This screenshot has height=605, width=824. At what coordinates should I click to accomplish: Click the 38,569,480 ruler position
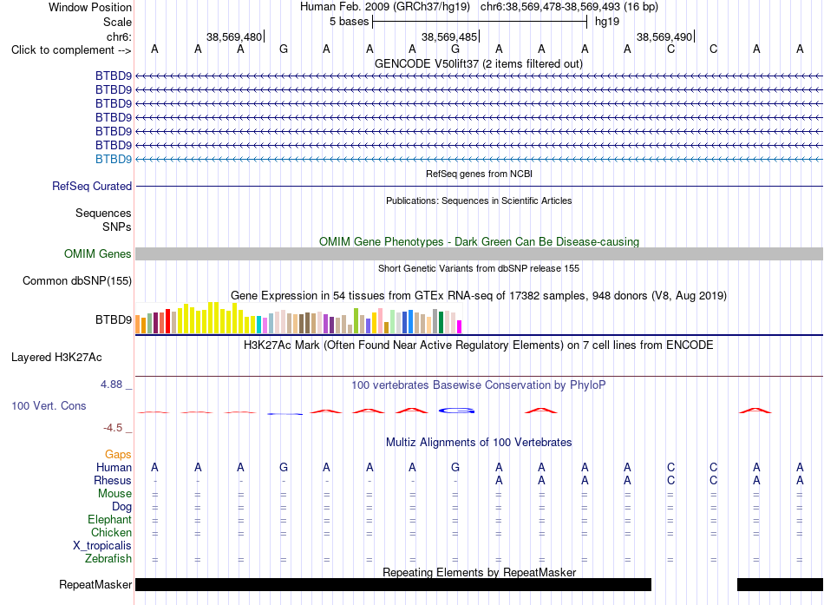pyautogui.click(x=234, y=36)
